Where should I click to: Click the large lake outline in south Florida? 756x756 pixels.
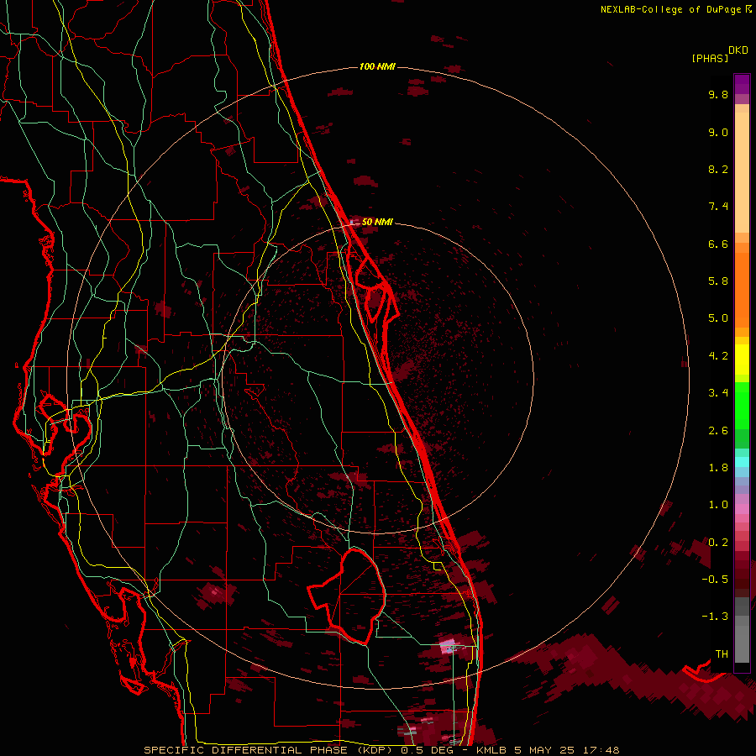pyautogui.click(x=346, y=596)
